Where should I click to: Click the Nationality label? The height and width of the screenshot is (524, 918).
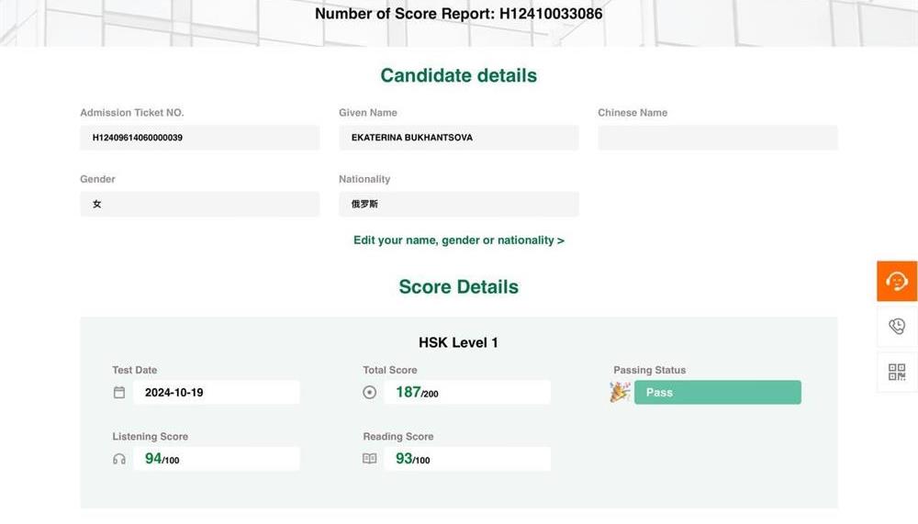(x=364, y=179)
